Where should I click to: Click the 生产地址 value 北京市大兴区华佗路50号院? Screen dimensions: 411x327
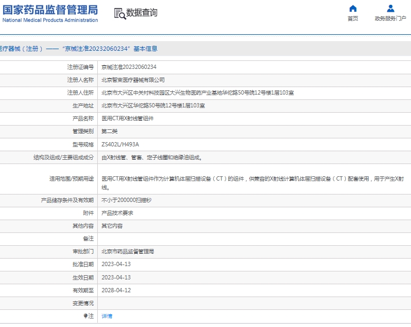click(x=153, y=106)
